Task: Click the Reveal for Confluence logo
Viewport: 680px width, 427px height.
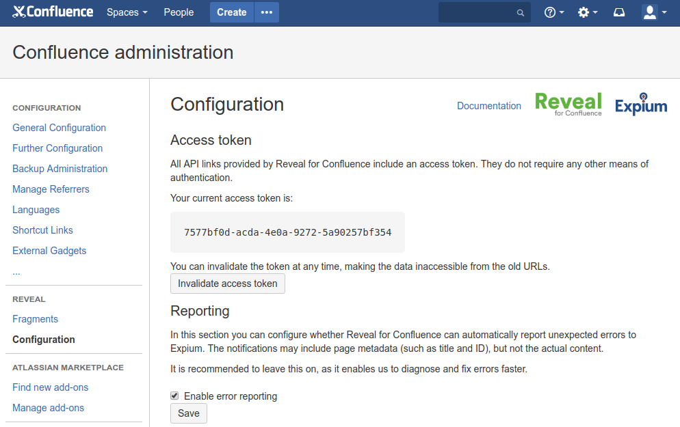Action: (568, 105)
